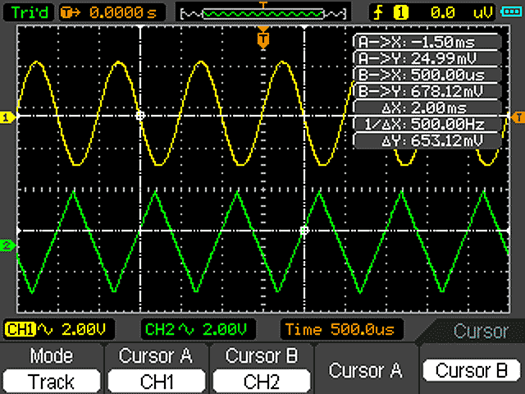Click the waveform memory overview bar
The image size is (525, 394).
[x=262, y=12]
